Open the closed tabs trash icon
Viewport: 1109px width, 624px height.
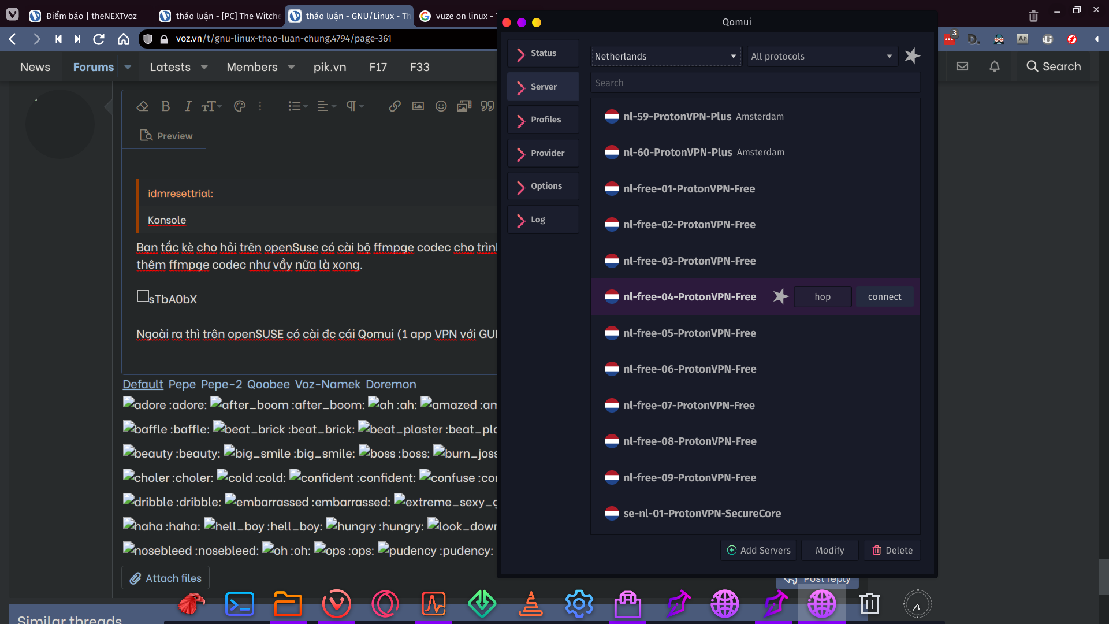(x=1034, y=16)
